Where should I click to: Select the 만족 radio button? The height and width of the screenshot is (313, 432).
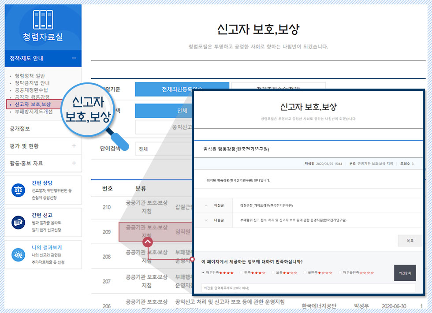pyautogui.click(x=241, y=272)
